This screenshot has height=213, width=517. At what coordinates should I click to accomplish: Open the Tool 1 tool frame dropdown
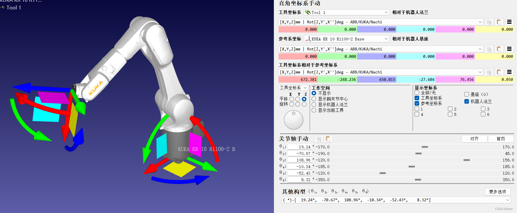coord(347,12)
